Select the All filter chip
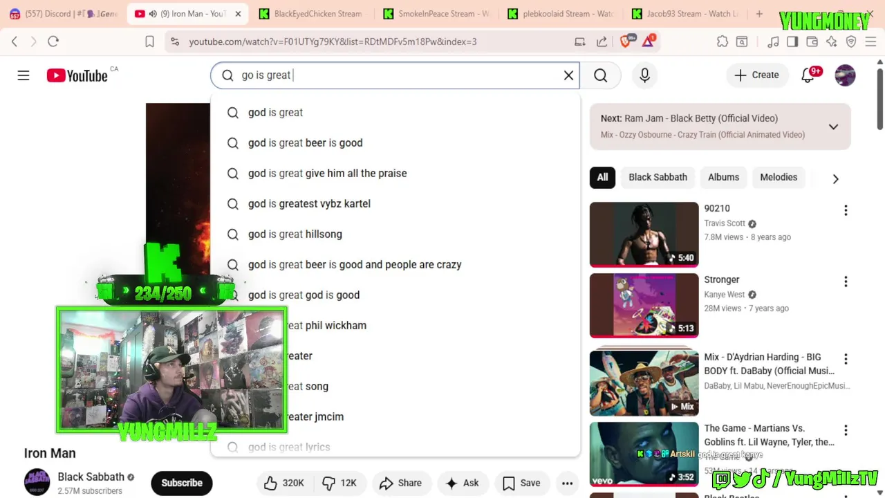This screenshot has width=885, height=498. [602, 177]
